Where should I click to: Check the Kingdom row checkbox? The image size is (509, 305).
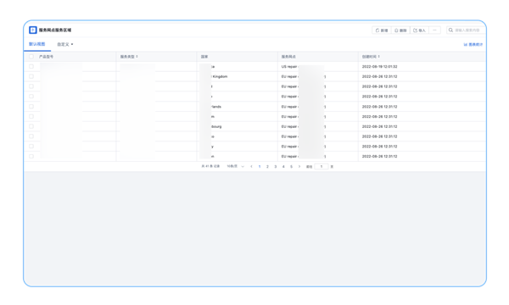(x=31, y=76)
